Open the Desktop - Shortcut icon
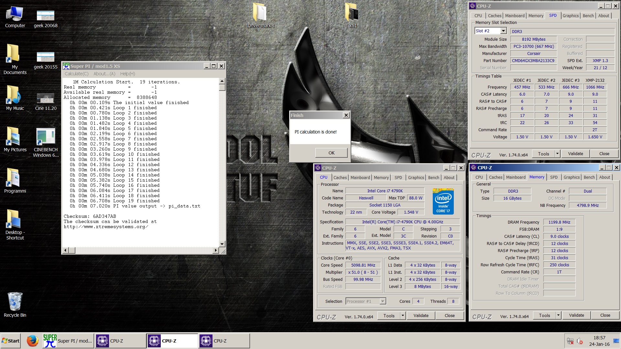Screen dimensions: 621x349 pos(15,225)
